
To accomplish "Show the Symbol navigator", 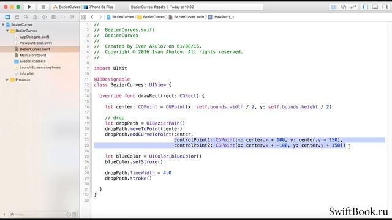I will point(17,17).
